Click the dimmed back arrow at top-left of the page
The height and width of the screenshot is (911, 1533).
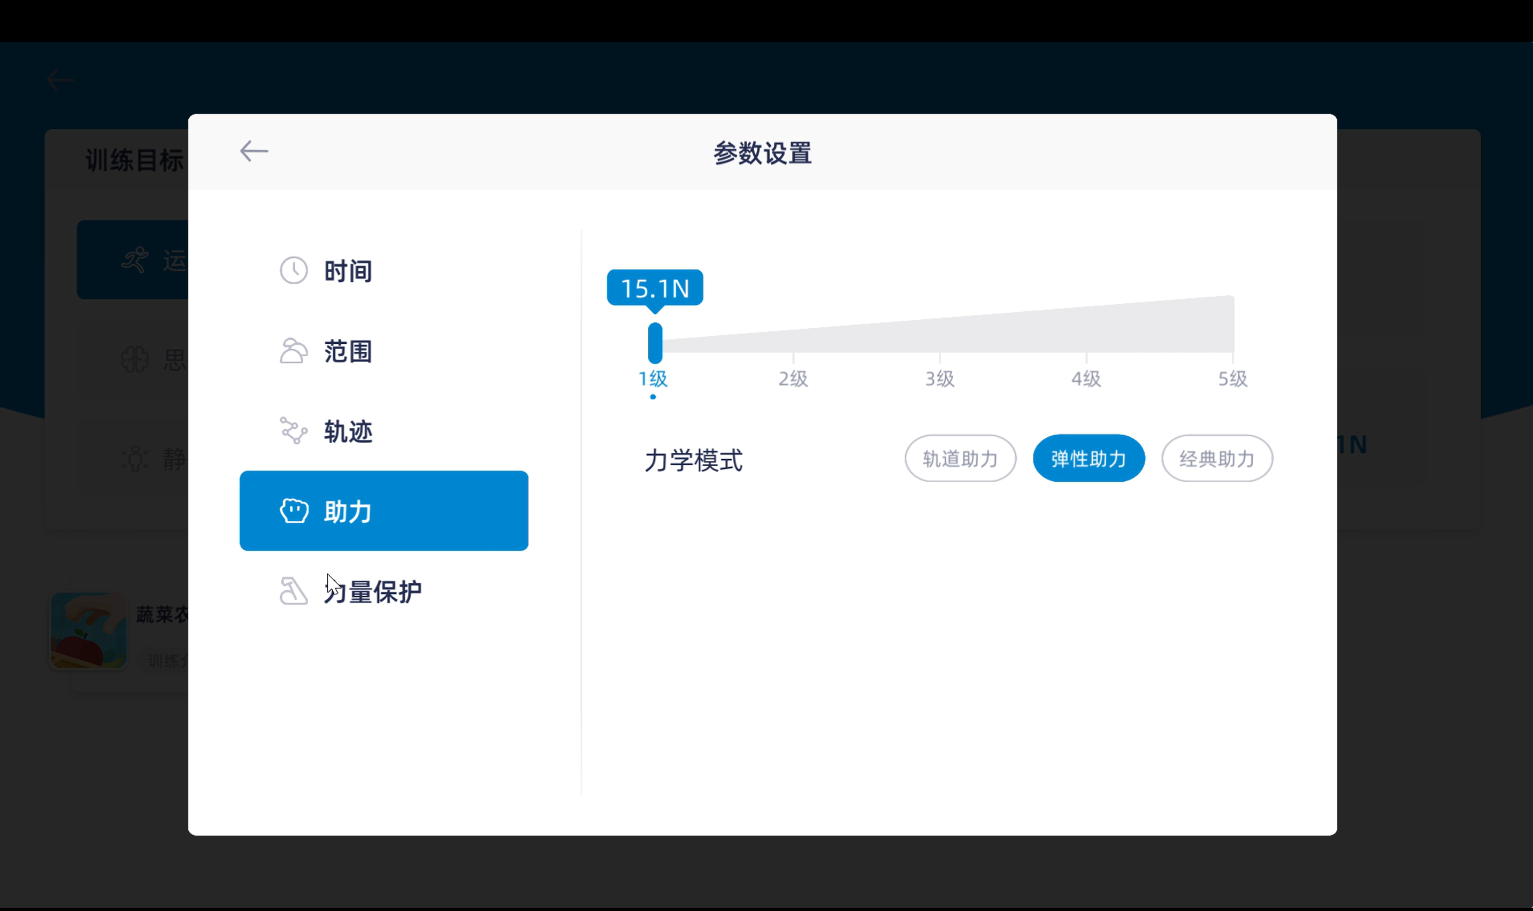60,80
